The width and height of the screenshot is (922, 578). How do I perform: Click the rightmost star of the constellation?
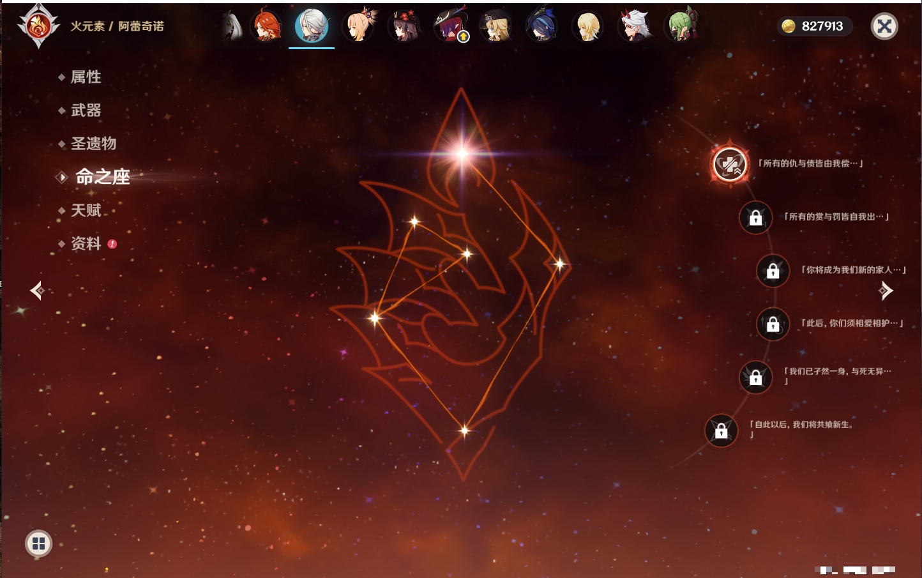(559, 264)
